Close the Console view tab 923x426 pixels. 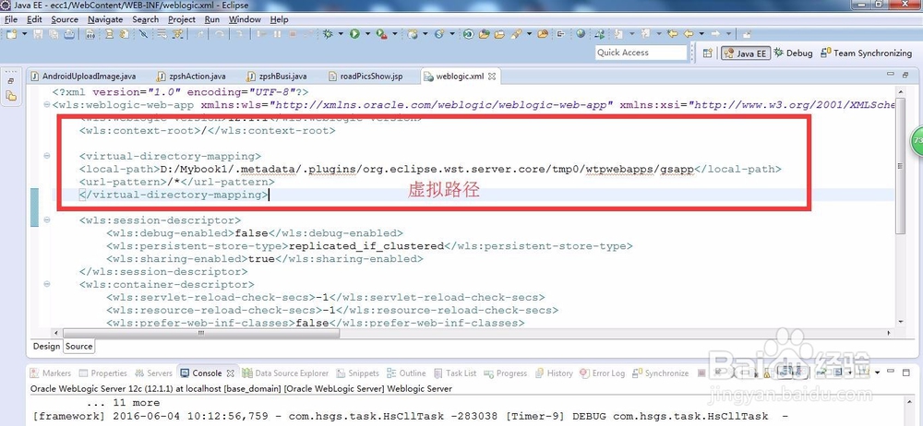[231, 373]
